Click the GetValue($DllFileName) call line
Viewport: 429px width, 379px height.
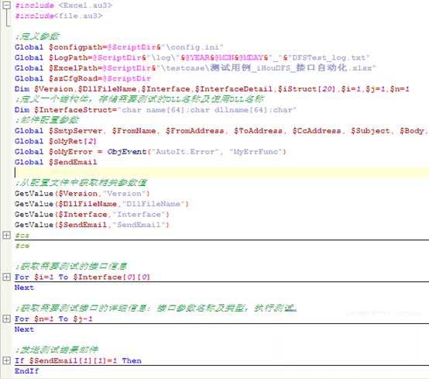[101, 204]
